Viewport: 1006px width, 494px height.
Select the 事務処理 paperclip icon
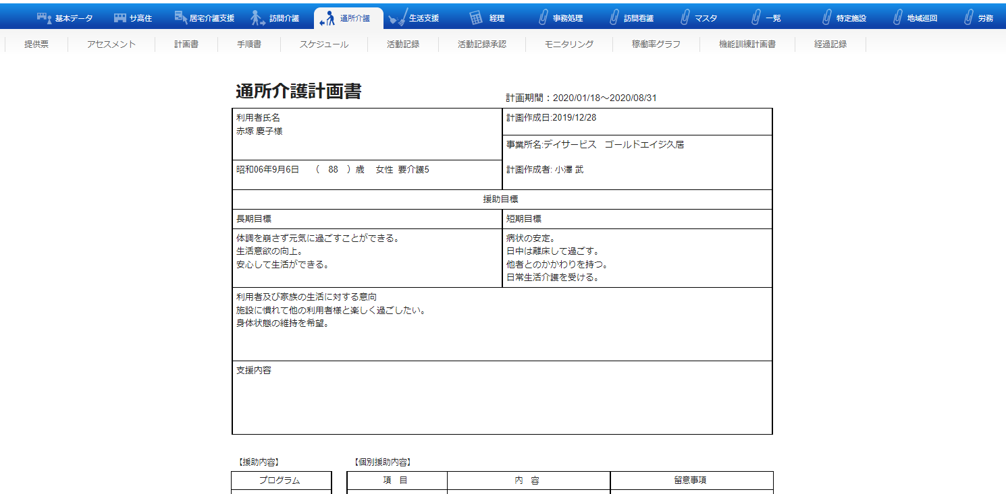pos(543,18)
